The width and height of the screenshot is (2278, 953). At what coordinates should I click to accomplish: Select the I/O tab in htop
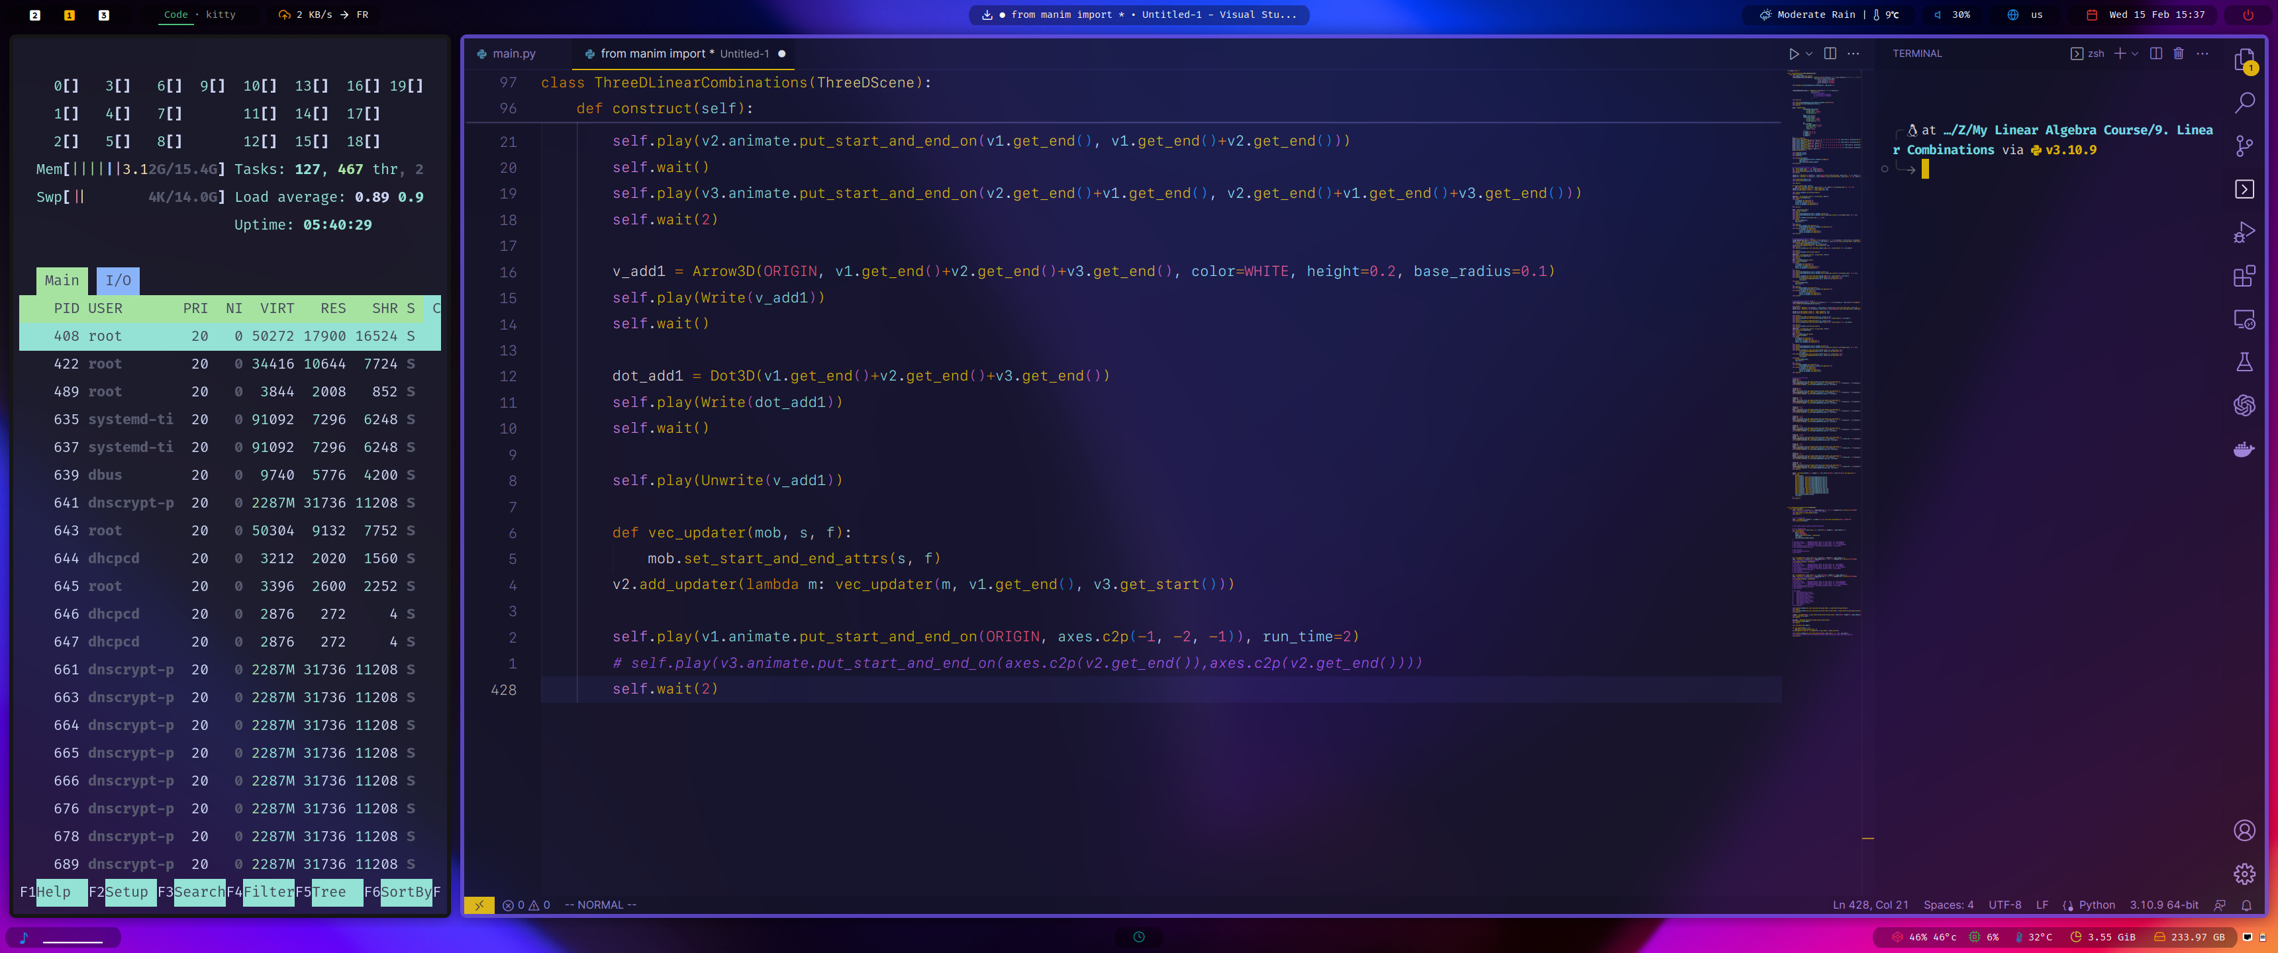coord(118,281)
